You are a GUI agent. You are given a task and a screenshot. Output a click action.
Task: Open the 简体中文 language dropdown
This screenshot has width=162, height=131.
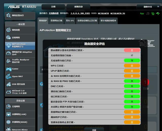coord(149,7)
